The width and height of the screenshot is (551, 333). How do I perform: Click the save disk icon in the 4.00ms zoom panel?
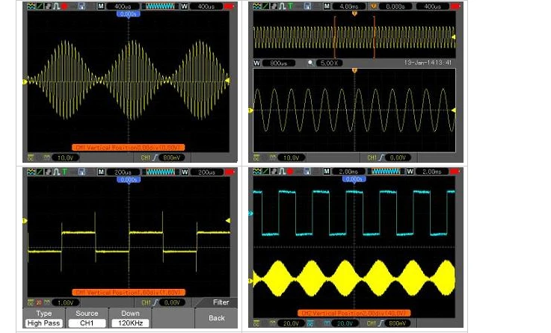(307, 6)
